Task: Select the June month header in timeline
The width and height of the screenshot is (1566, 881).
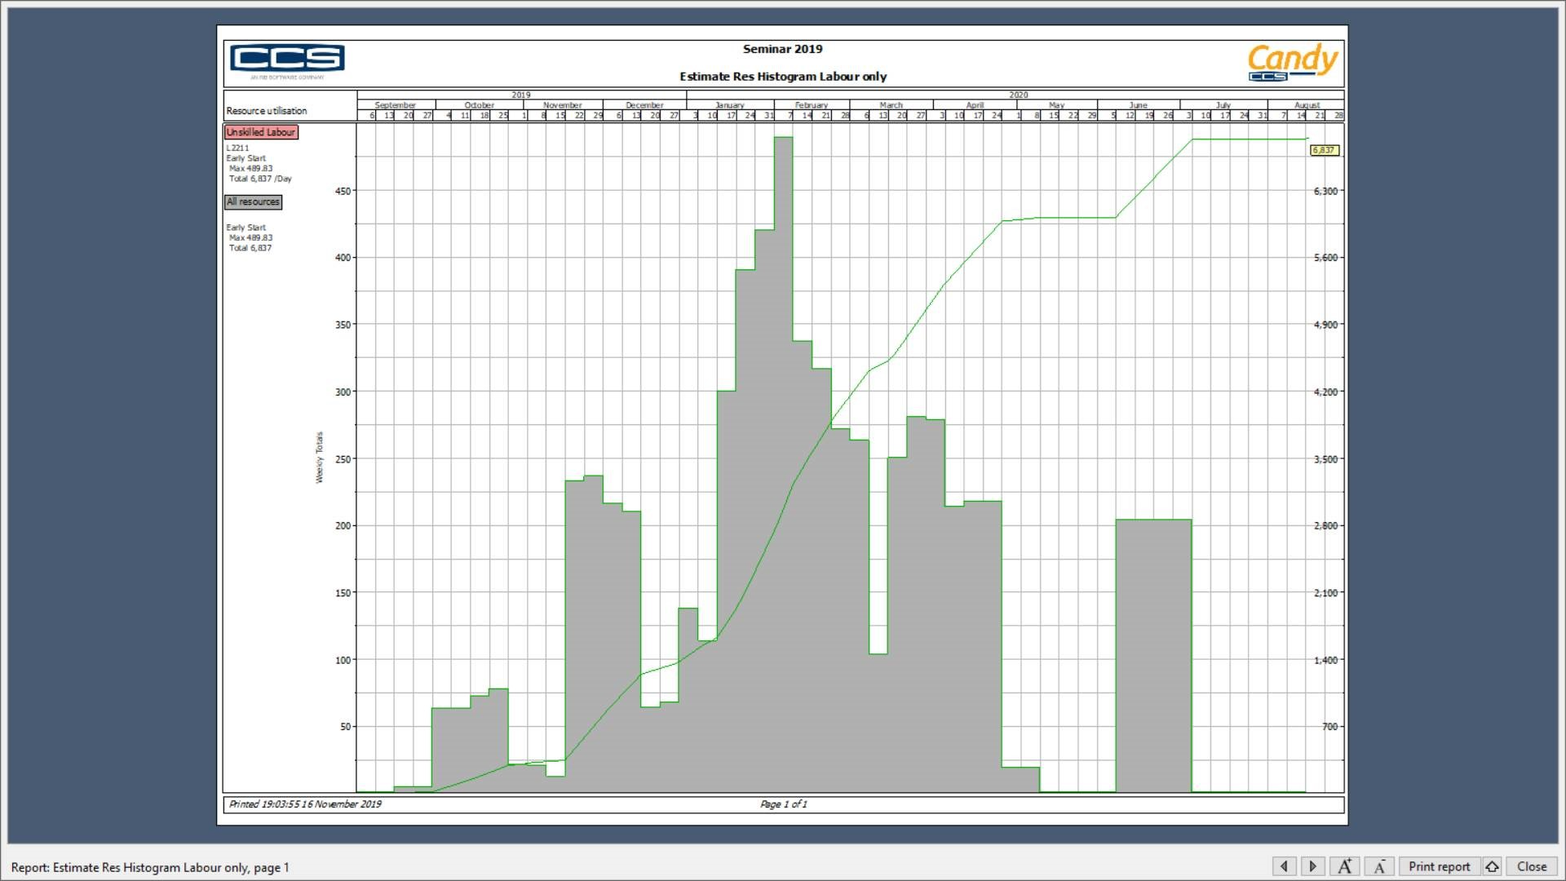Action: (1138, 105)
